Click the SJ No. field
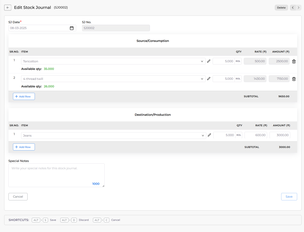This screenshot has height=232, width=304. point(116,28)
